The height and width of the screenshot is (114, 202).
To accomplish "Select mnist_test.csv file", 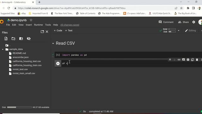I will point(20,69).
